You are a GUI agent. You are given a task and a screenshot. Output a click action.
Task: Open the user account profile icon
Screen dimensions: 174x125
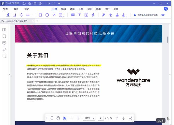[x=166, y=9]
